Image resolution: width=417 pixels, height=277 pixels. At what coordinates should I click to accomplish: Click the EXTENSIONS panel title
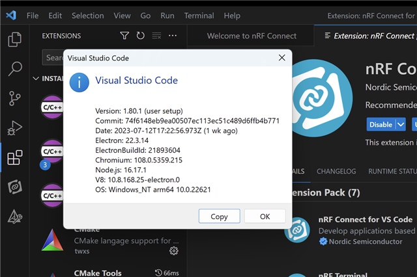[x=61, y=36]
